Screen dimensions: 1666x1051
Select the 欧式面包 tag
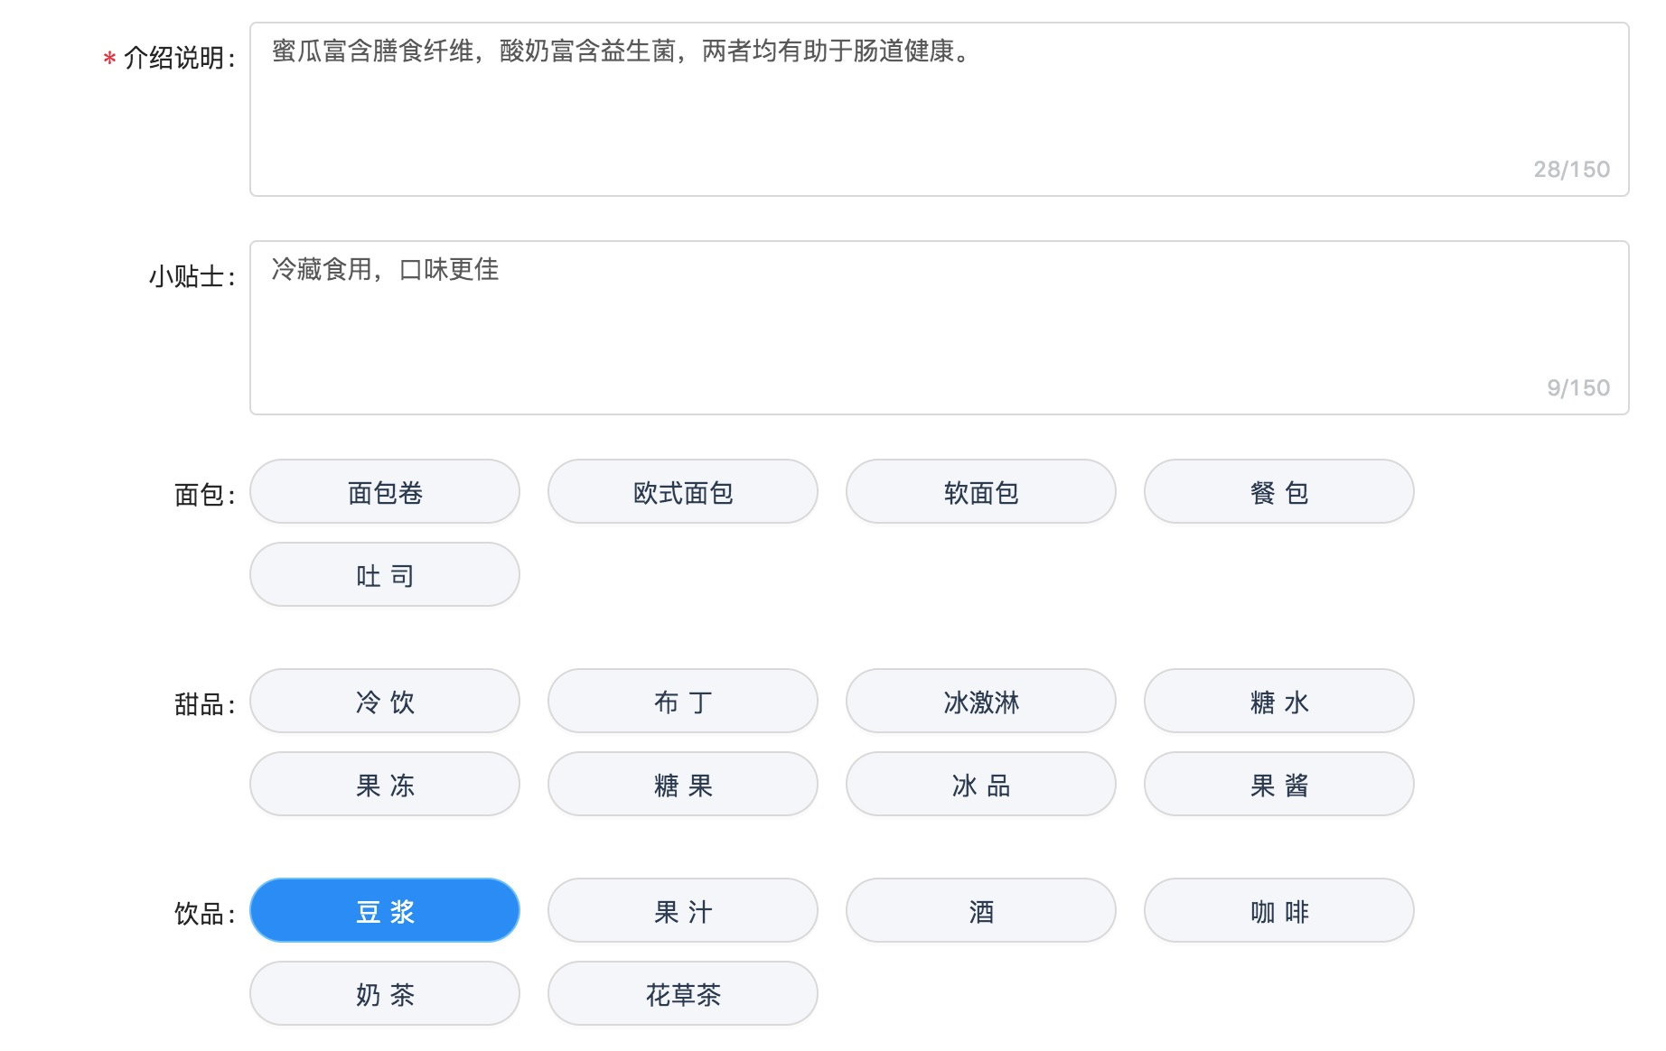(683, 492)
